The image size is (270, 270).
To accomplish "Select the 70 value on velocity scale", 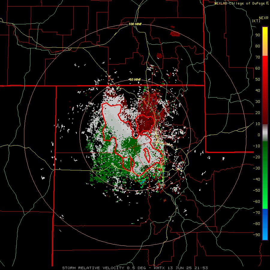I will point(258,57).
